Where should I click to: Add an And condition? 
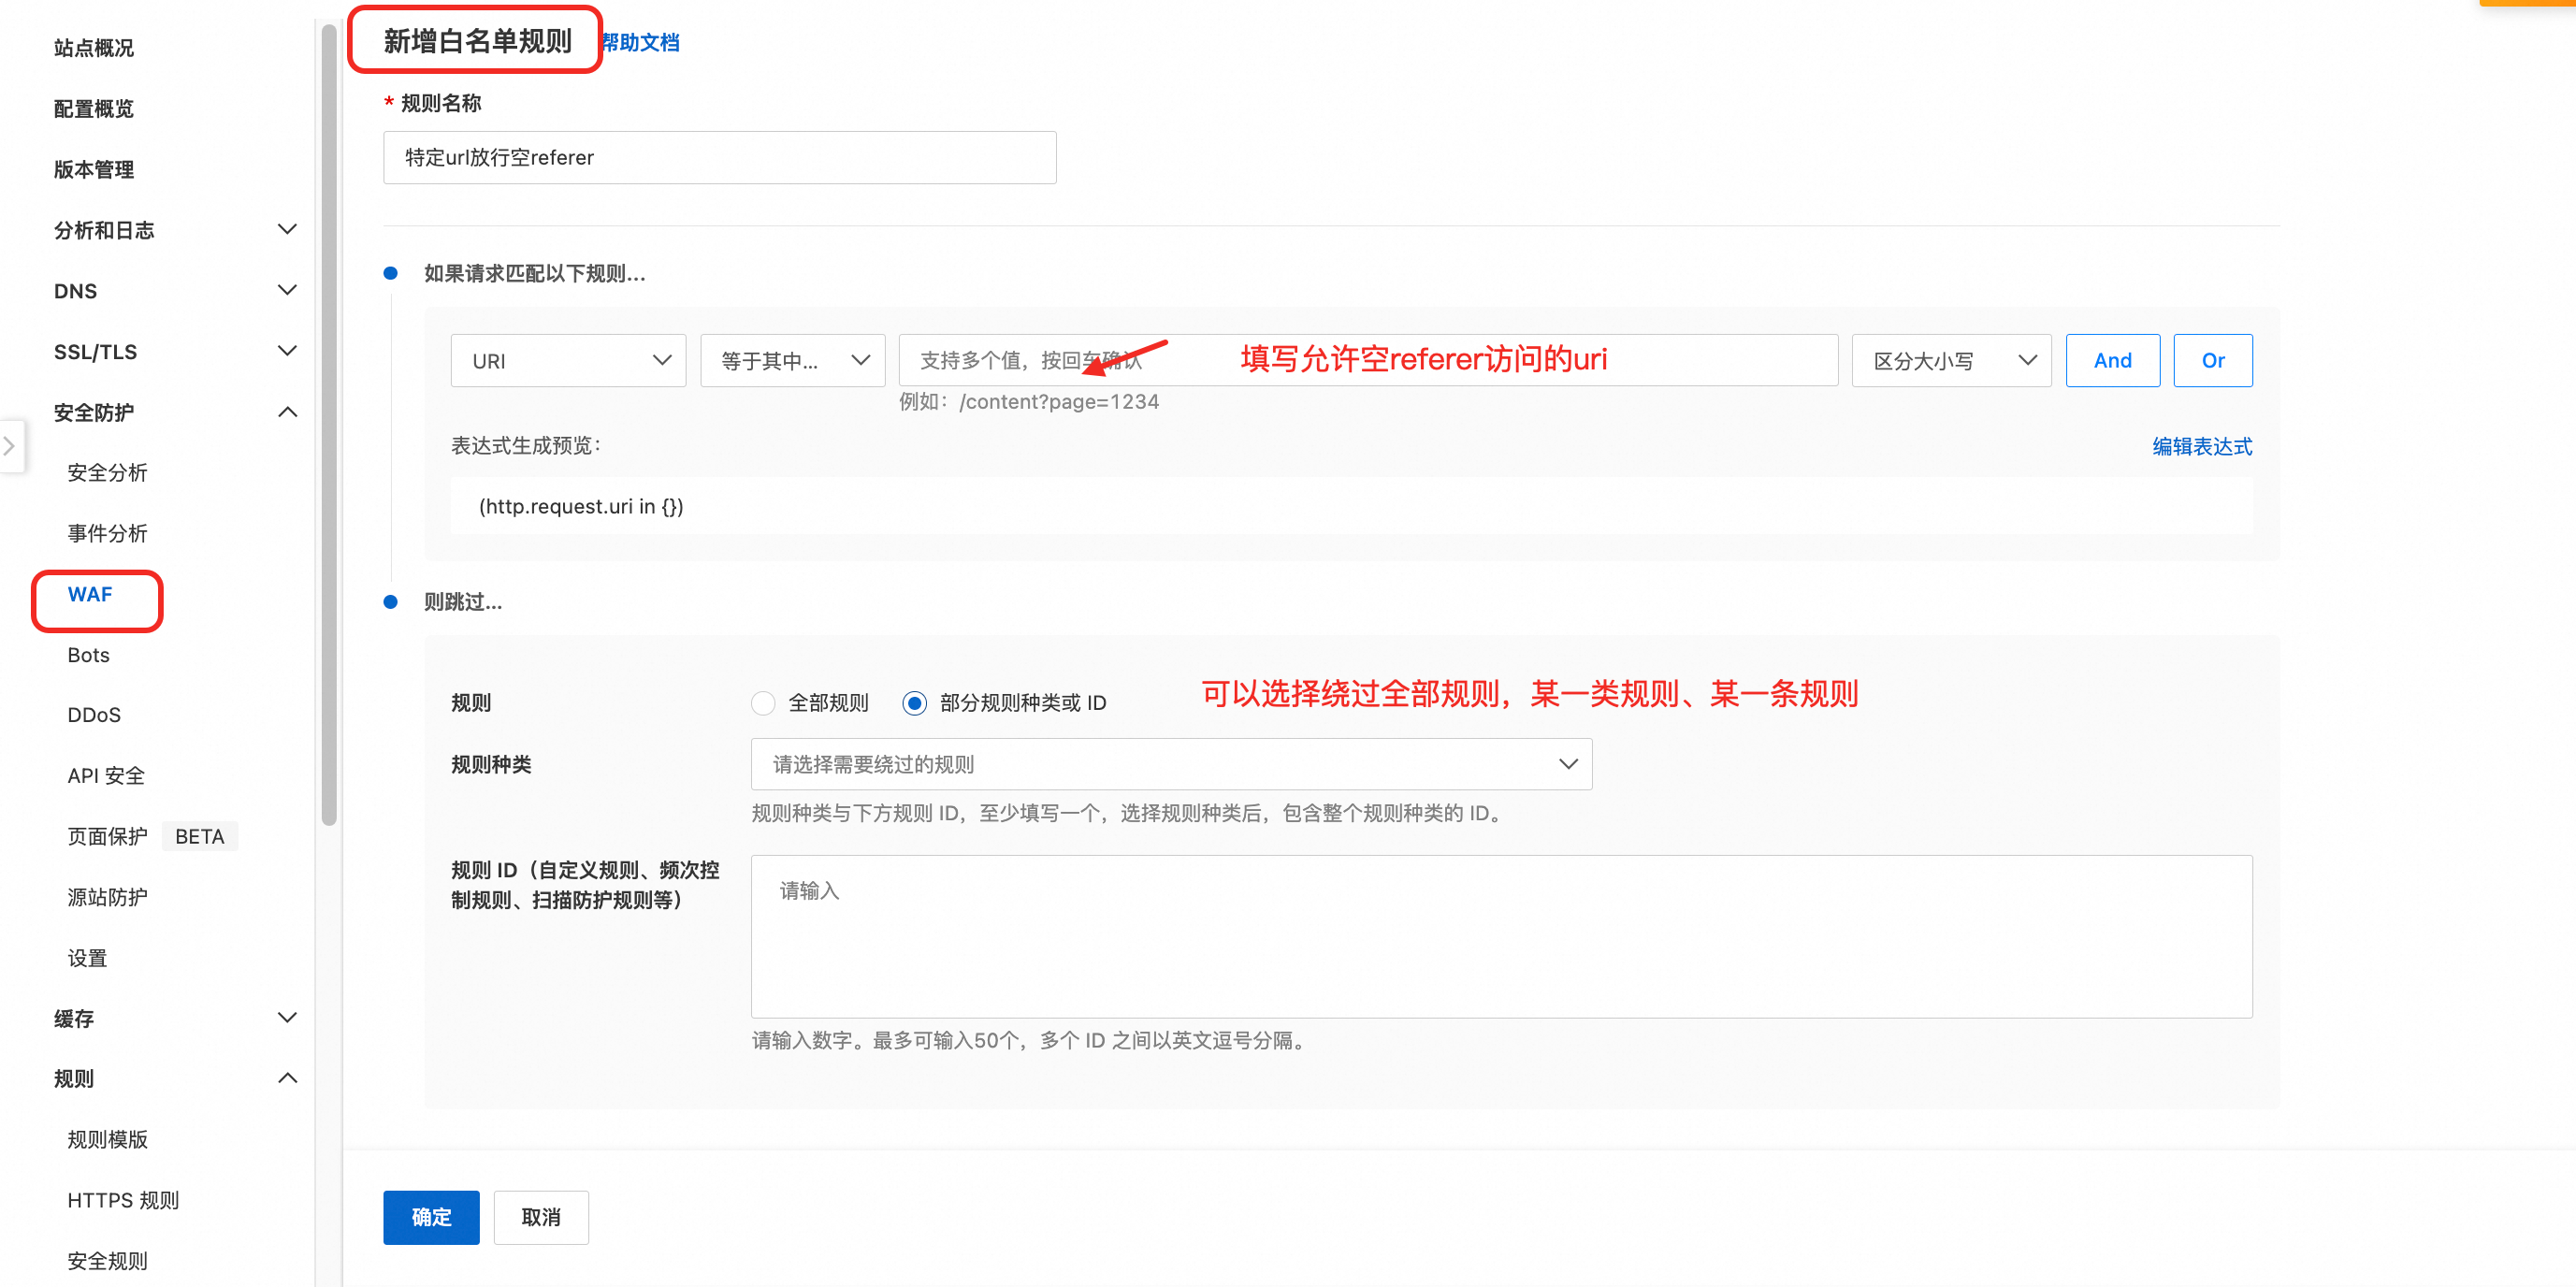[x=2112, y=361]
